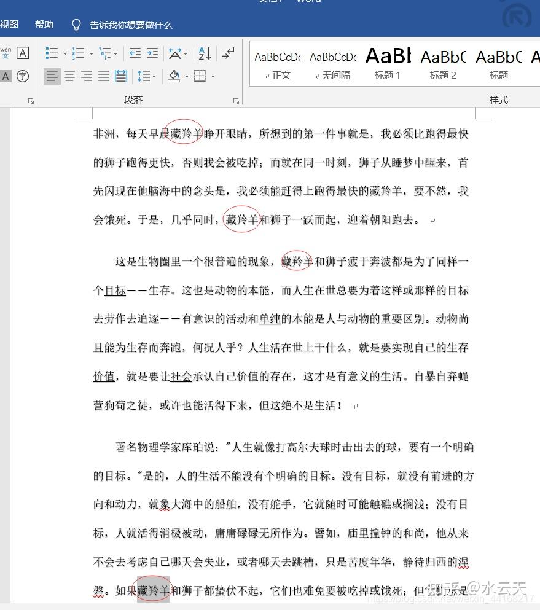The width and height of the screenshot is (540, 610).
Task: Open the shading color dropdown arrow
Action: 186,76
